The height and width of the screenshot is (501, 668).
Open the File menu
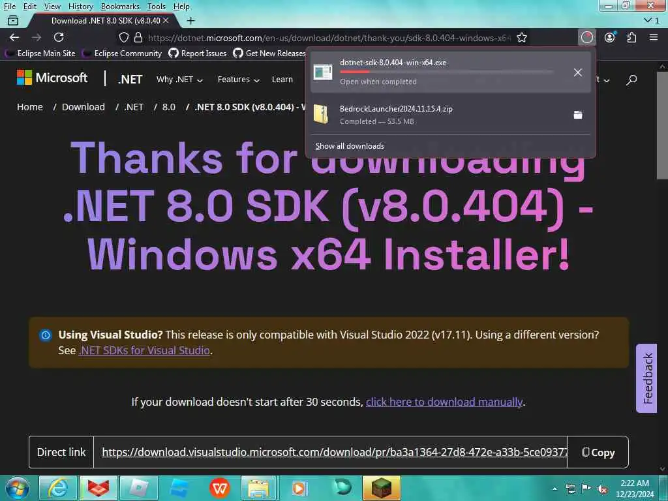click(x=9, y=7)
